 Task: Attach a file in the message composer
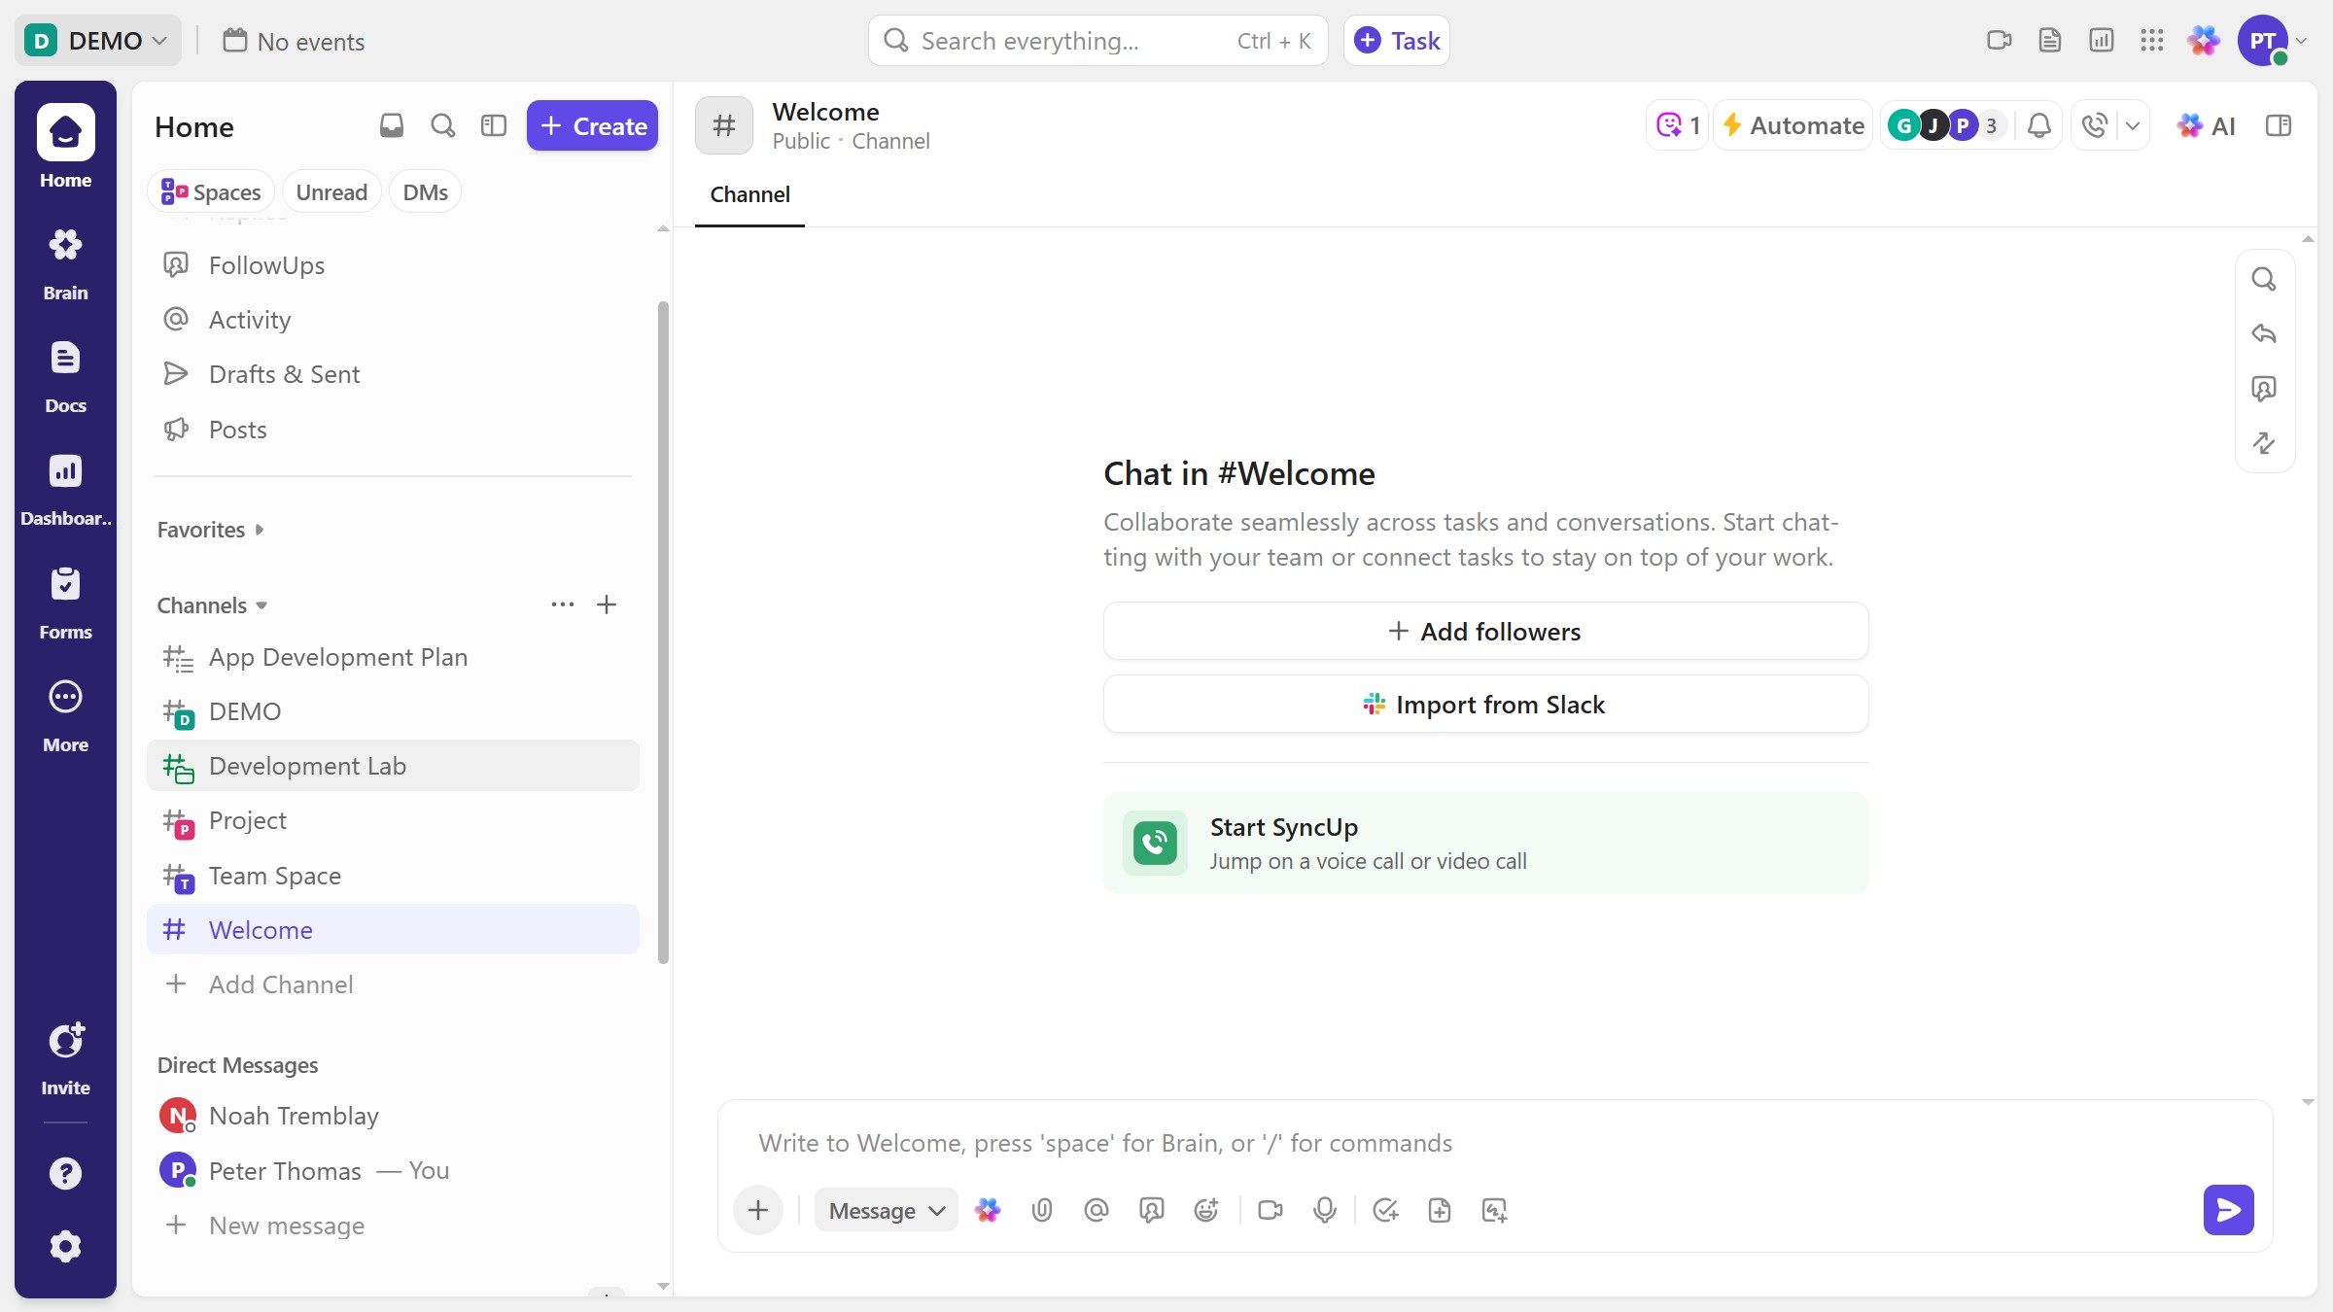click(1041, 1210)
